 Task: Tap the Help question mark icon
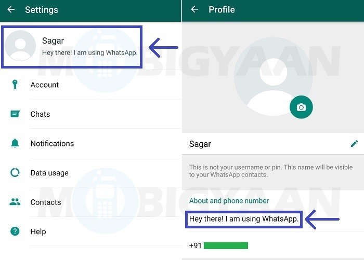point(15,231)
